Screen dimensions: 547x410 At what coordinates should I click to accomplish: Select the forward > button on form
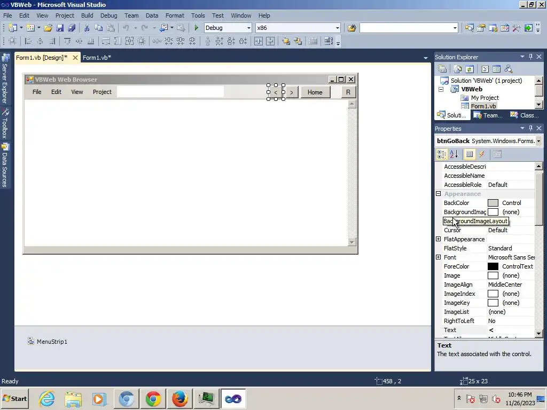[292, 92]
